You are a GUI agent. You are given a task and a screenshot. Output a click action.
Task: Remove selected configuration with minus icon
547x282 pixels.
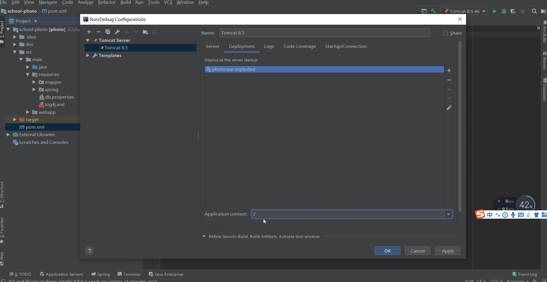[98, 32]
